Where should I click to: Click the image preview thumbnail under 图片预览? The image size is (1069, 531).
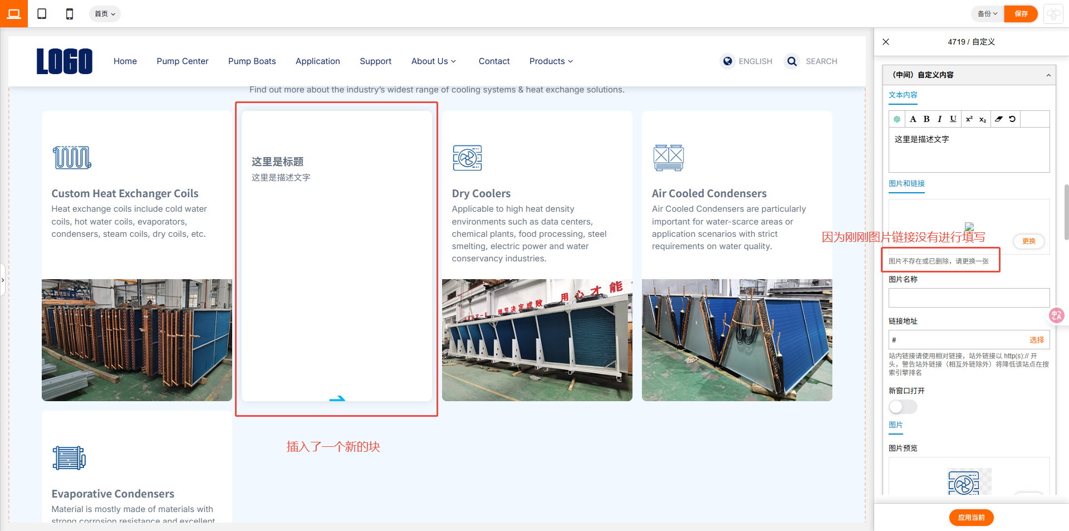pyautogui.click(x=969, y=483)
